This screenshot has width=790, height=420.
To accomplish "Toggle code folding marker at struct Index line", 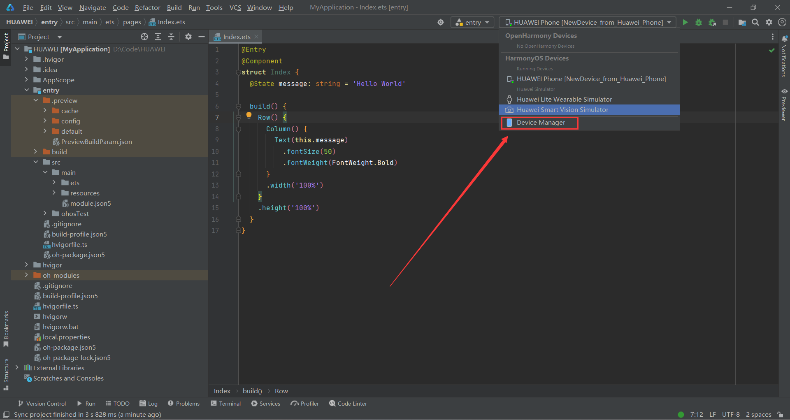I will (x=238, y=72).
